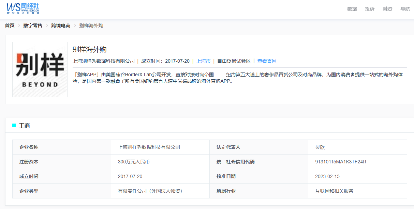Open the 导航 menu at top right

point(405,9)
